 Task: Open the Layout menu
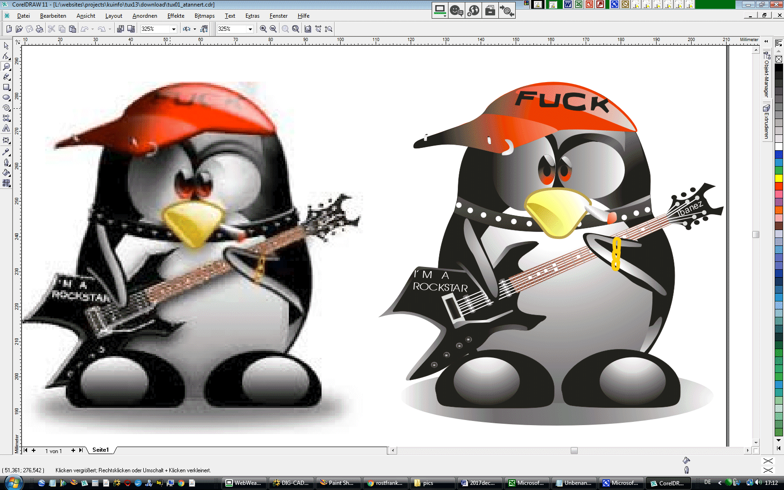114,16
